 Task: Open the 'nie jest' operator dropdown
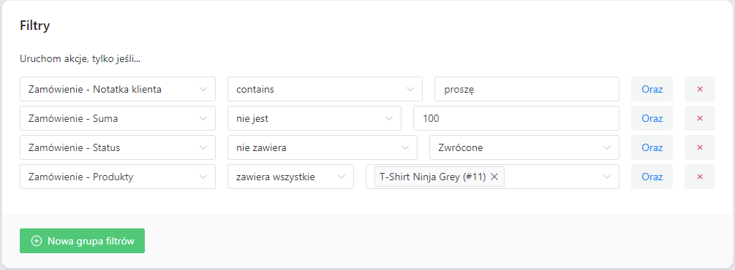click(x=314, y=118)
